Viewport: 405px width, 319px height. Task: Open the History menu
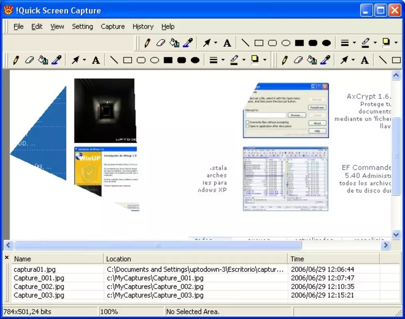click(143, 27)
